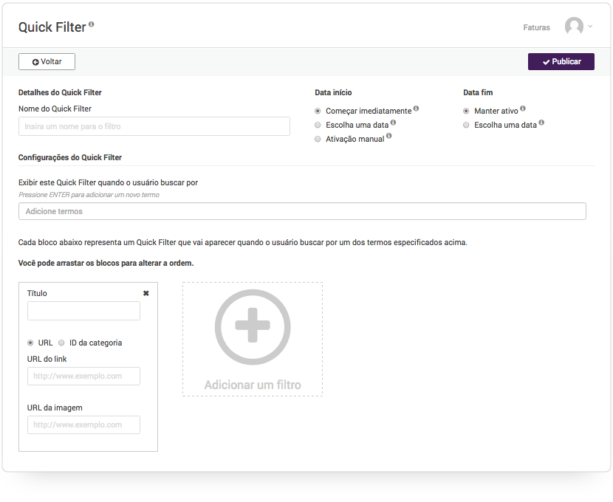The width and height of the screenshot is (613, 502).
Task: Click the Título input field
Action: [x=83, y=311]
